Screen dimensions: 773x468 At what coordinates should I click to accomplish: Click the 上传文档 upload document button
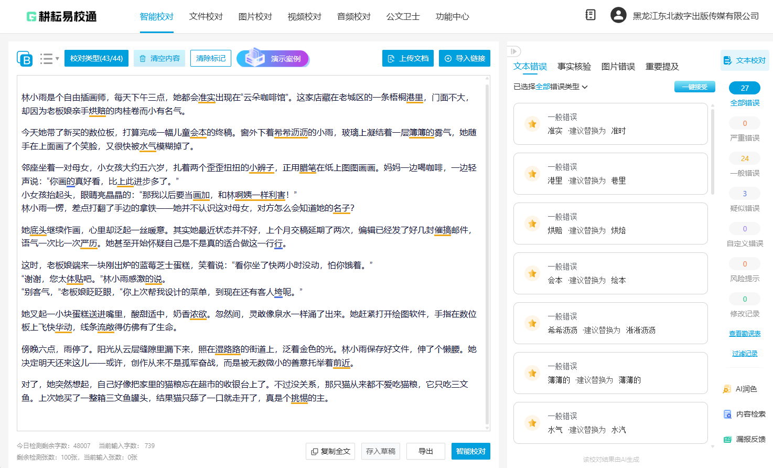[x=407, y=58]
